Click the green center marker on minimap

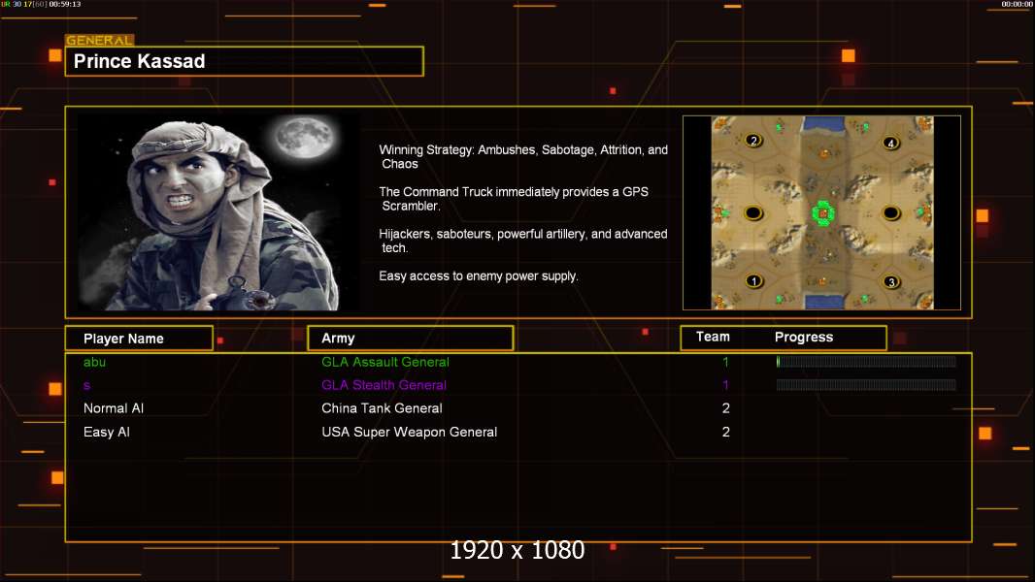tap(823, 213)
